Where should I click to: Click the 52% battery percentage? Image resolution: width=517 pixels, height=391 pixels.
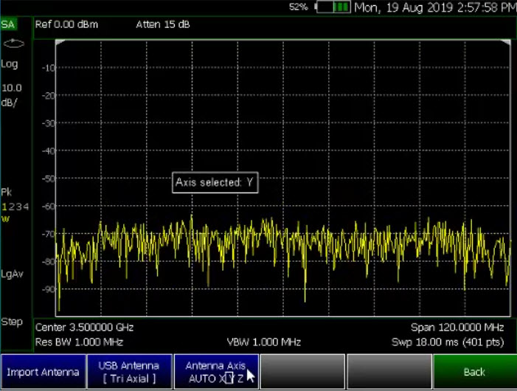pos(299,7)
